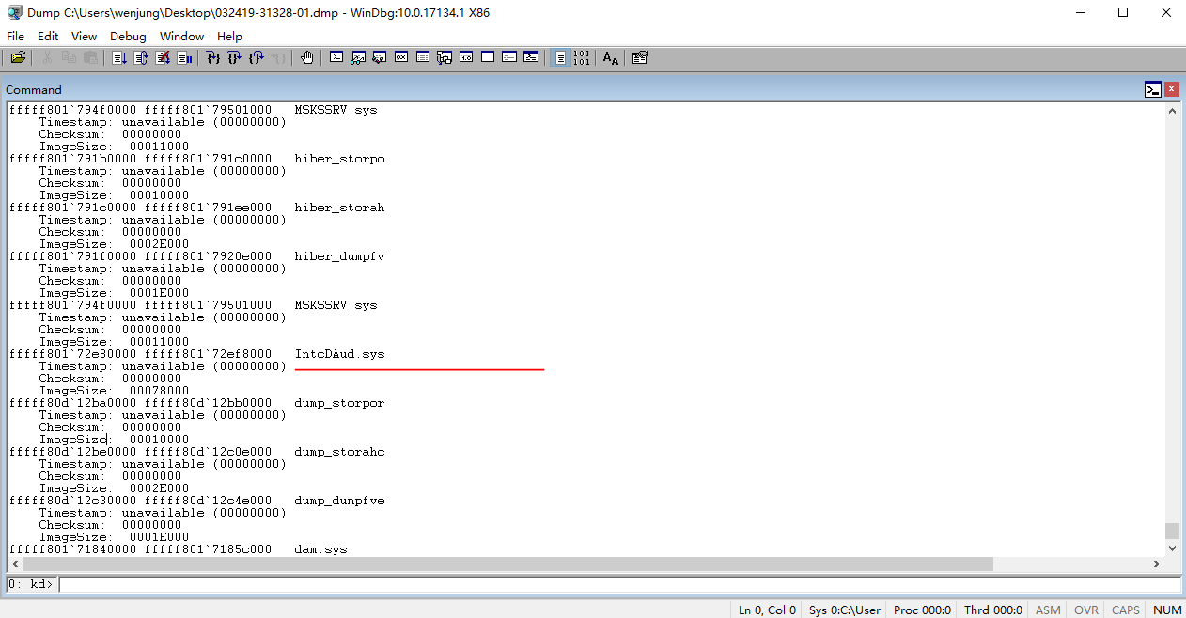Click the horizontal scrollbar right arrow

[1157, 564]
